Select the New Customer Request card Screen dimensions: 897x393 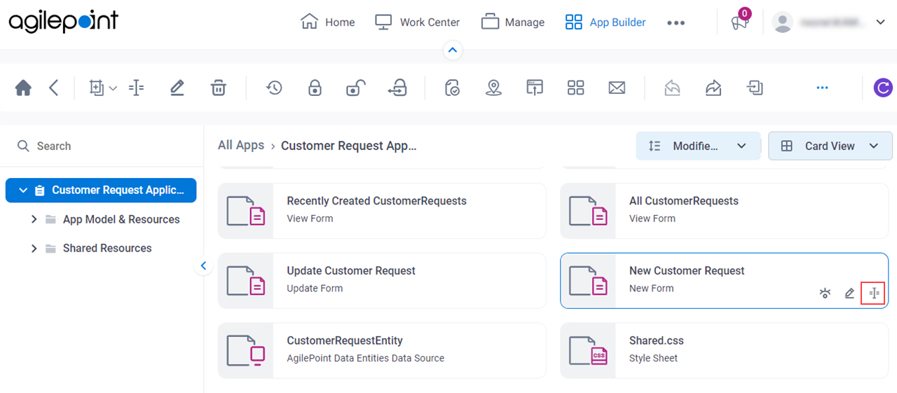click(725, 281)
